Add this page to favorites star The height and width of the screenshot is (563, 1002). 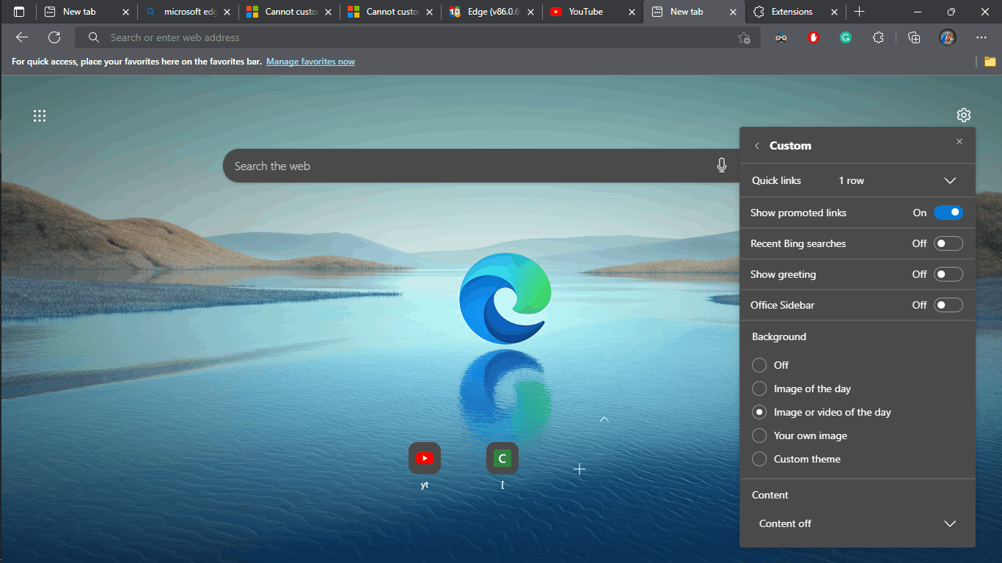[x=744, y=38]
